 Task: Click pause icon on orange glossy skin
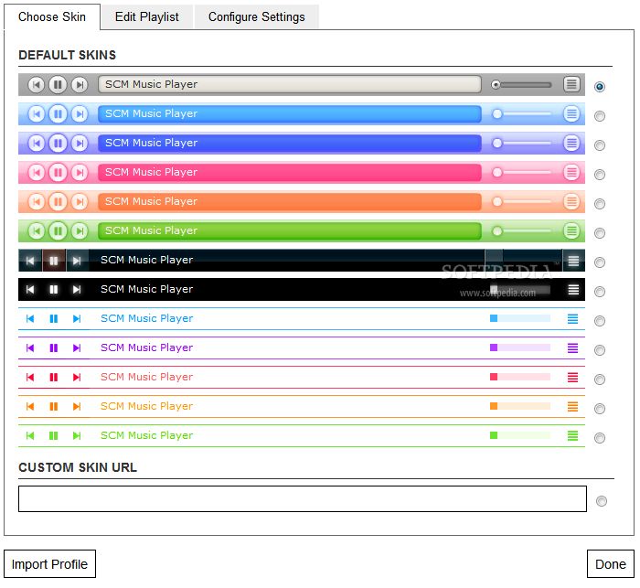pos(58,202)
